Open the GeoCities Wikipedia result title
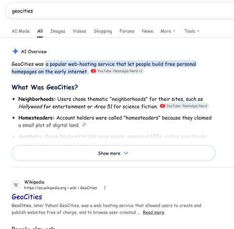 [x=27, y=197]
